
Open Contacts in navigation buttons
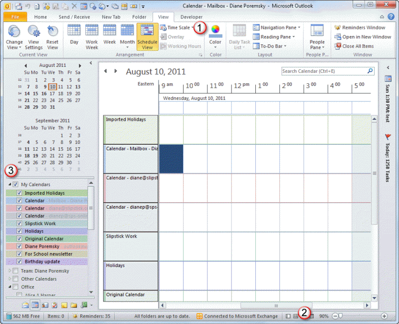[x=45, y=305]
